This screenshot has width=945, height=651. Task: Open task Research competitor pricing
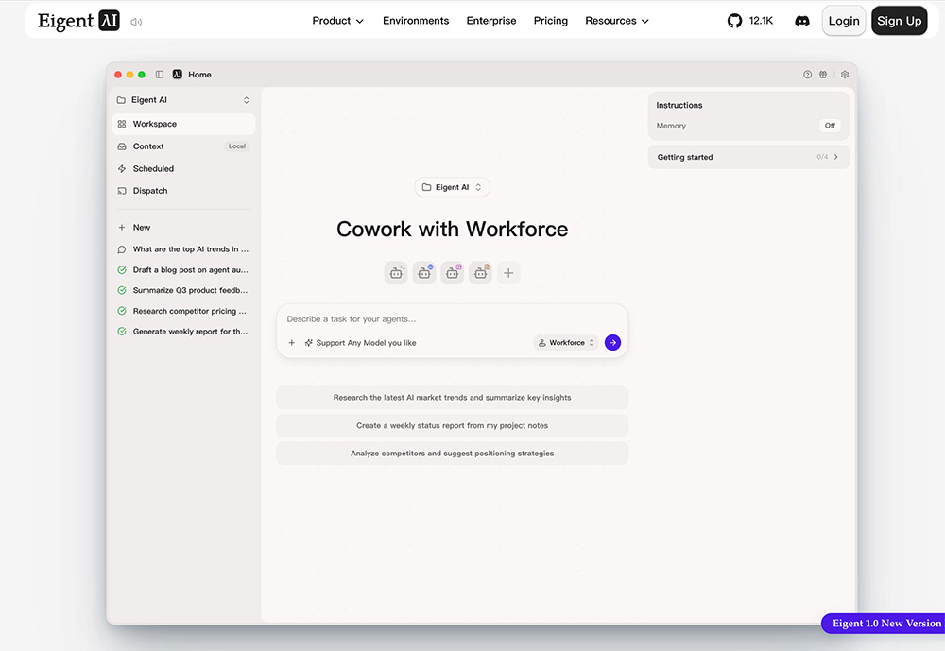(x=184, y=311)
